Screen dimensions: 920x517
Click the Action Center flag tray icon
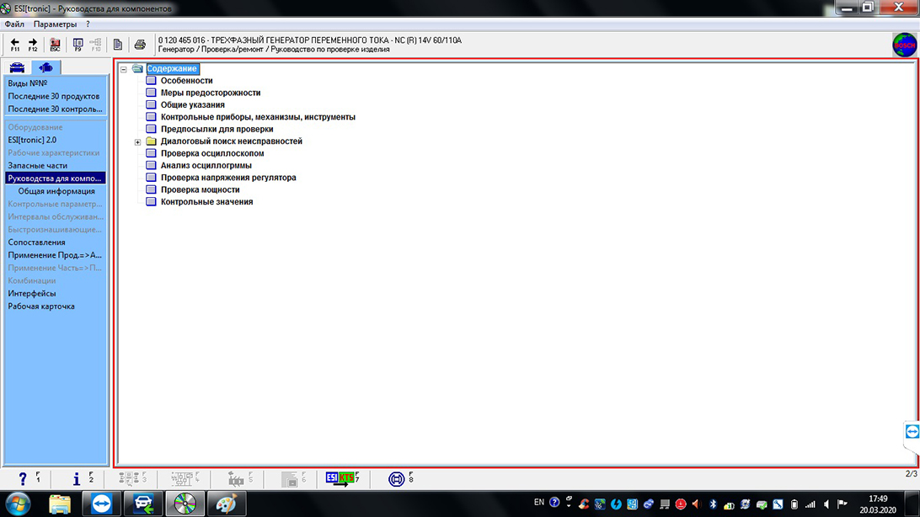842,504
